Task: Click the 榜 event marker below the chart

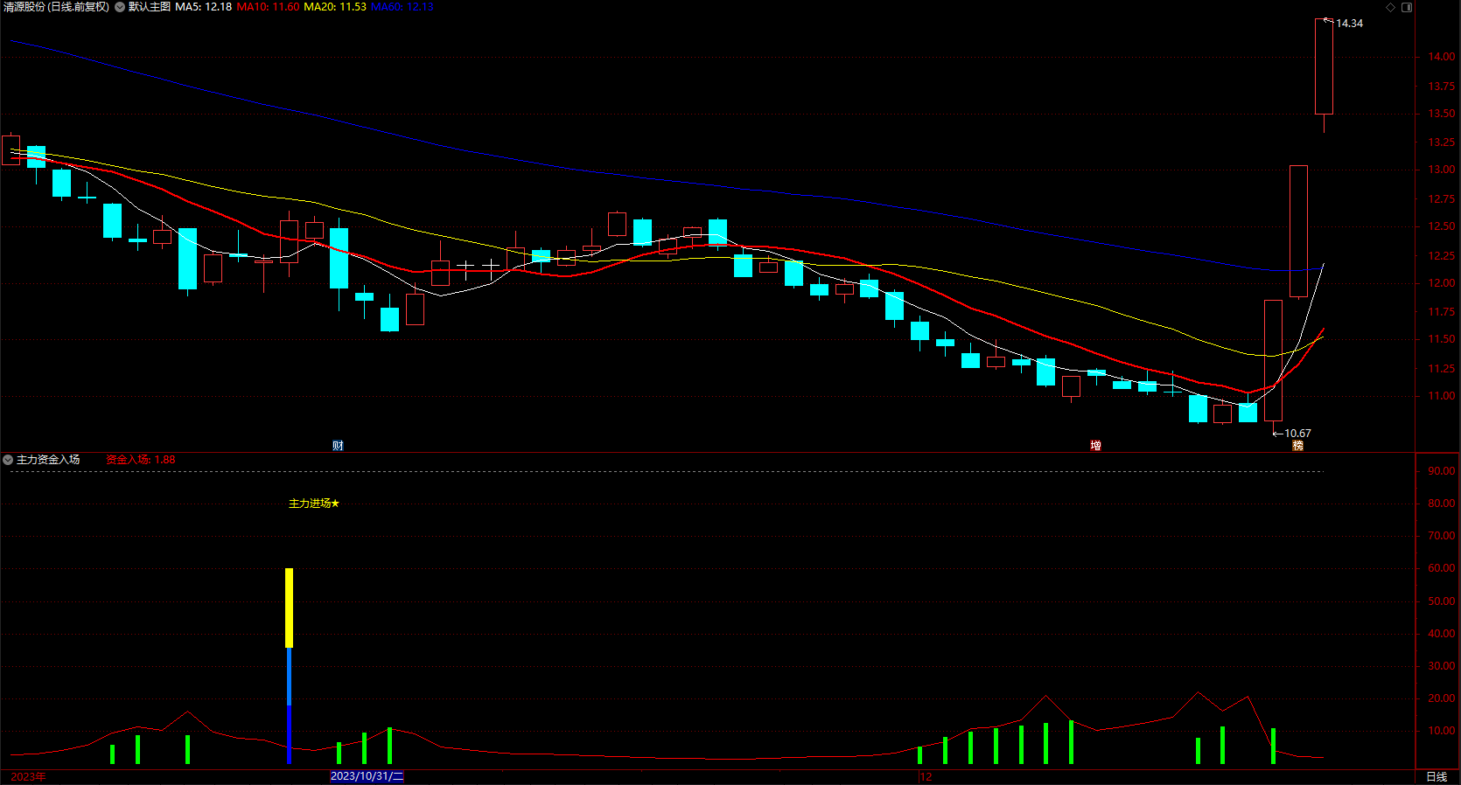Action: pyautogui.click(x=1298, y=446)
